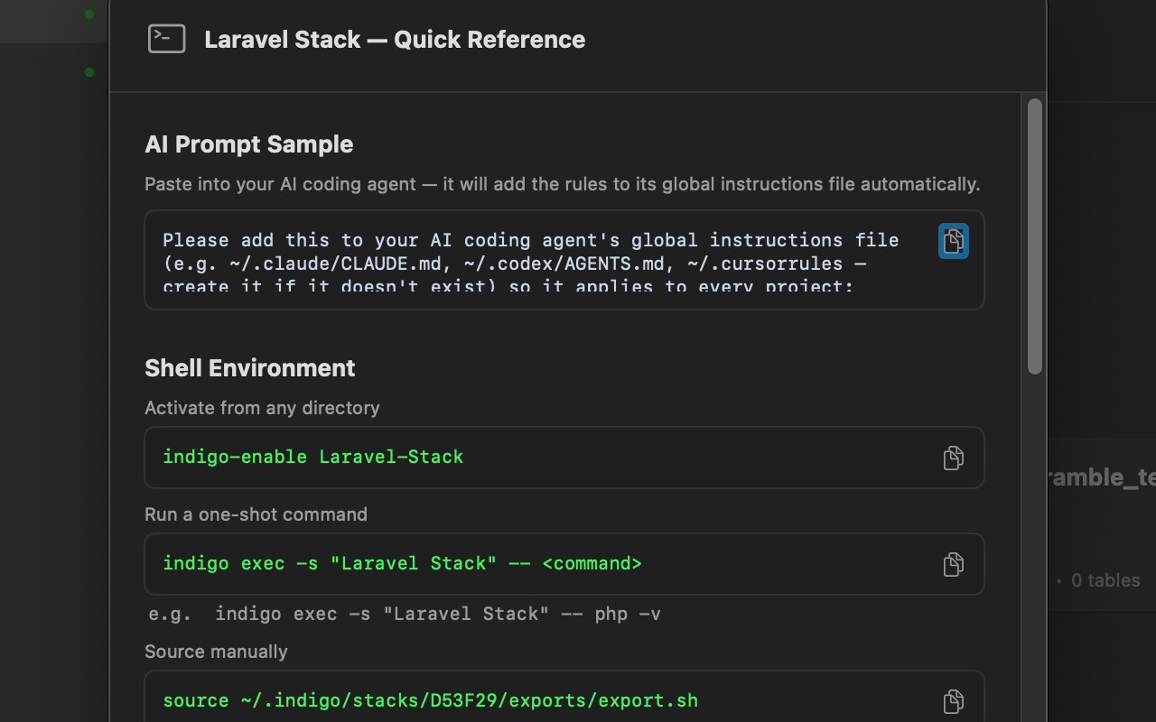The height and width of the screenshot is (722, 1156).
Task: Click the 'Run a one-shot command' label
Action: click(256, 514)
